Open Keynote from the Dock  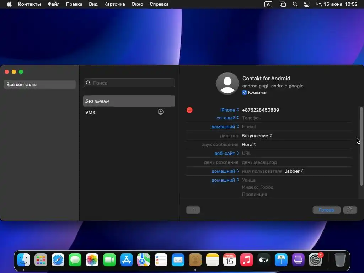pyautogui.click(x=281, y=260)
